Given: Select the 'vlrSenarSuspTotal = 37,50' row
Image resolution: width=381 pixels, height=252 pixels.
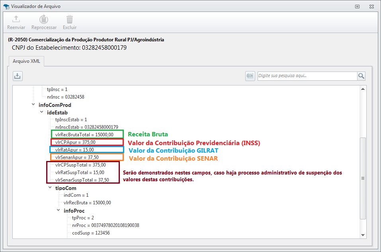Looking at the screenshot, I should pyautogui.click(x=82, y=180).
